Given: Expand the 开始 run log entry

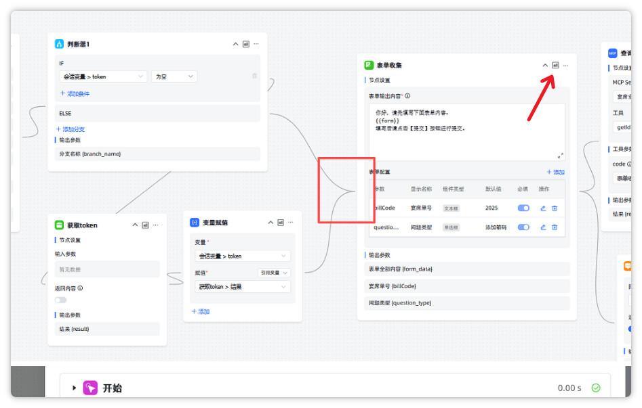Looking at the screenshot, I should (x=75, y=388).
